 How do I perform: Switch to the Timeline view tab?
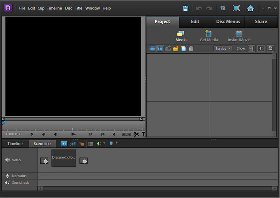click(15, 144)
